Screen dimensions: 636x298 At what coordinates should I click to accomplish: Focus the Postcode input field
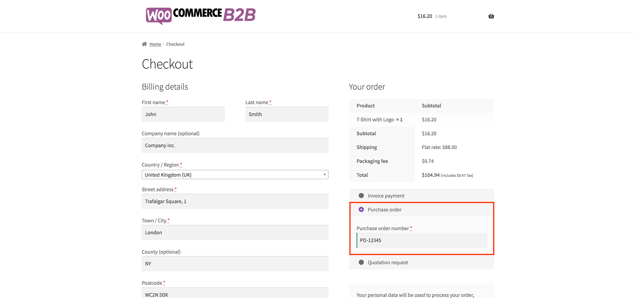[x=235, y=293]
